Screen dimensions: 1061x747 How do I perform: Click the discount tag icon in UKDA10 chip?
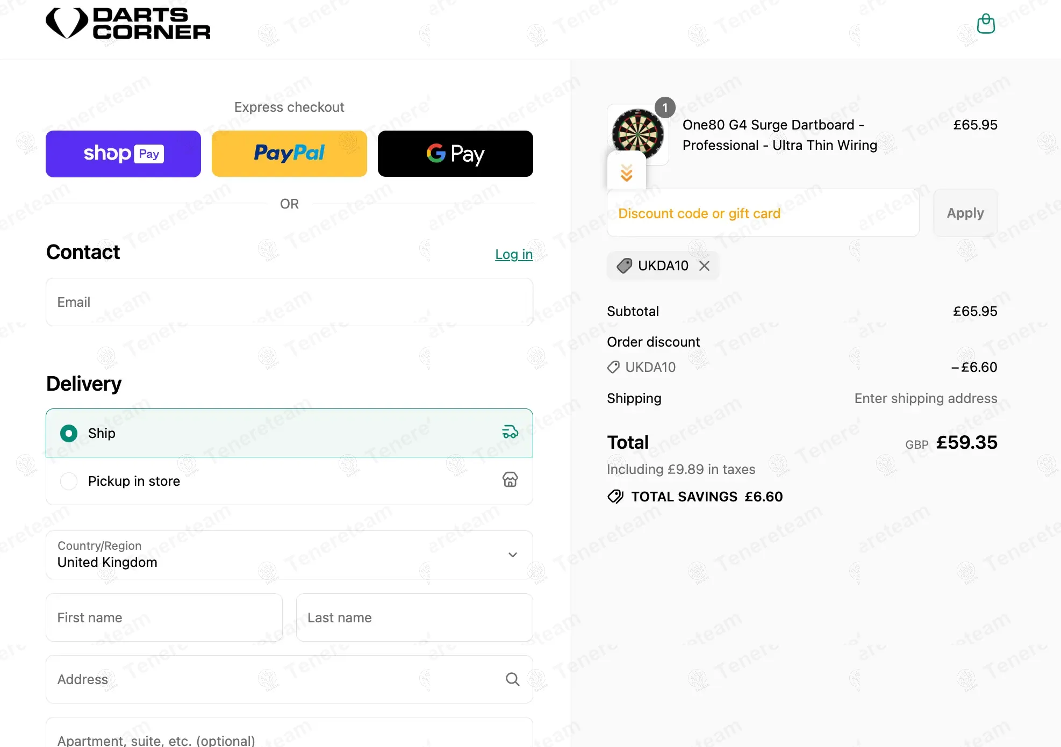coord(624,265)
